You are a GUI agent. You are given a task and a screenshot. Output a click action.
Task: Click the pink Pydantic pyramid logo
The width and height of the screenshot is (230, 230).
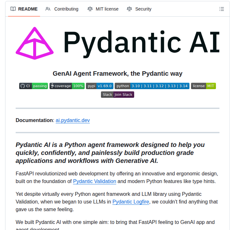pos(34,43)
